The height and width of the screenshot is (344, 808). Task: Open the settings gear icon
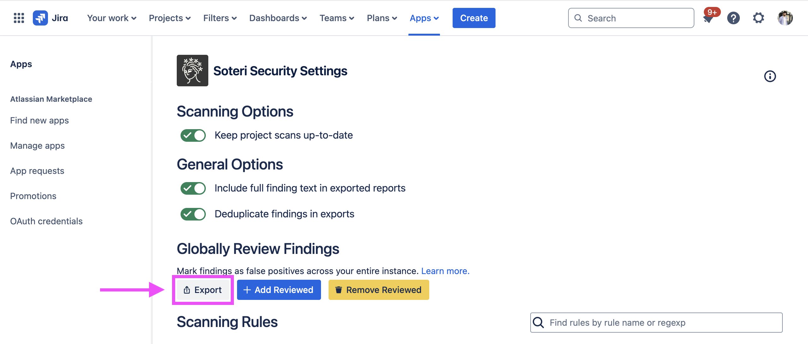[758, 18]
